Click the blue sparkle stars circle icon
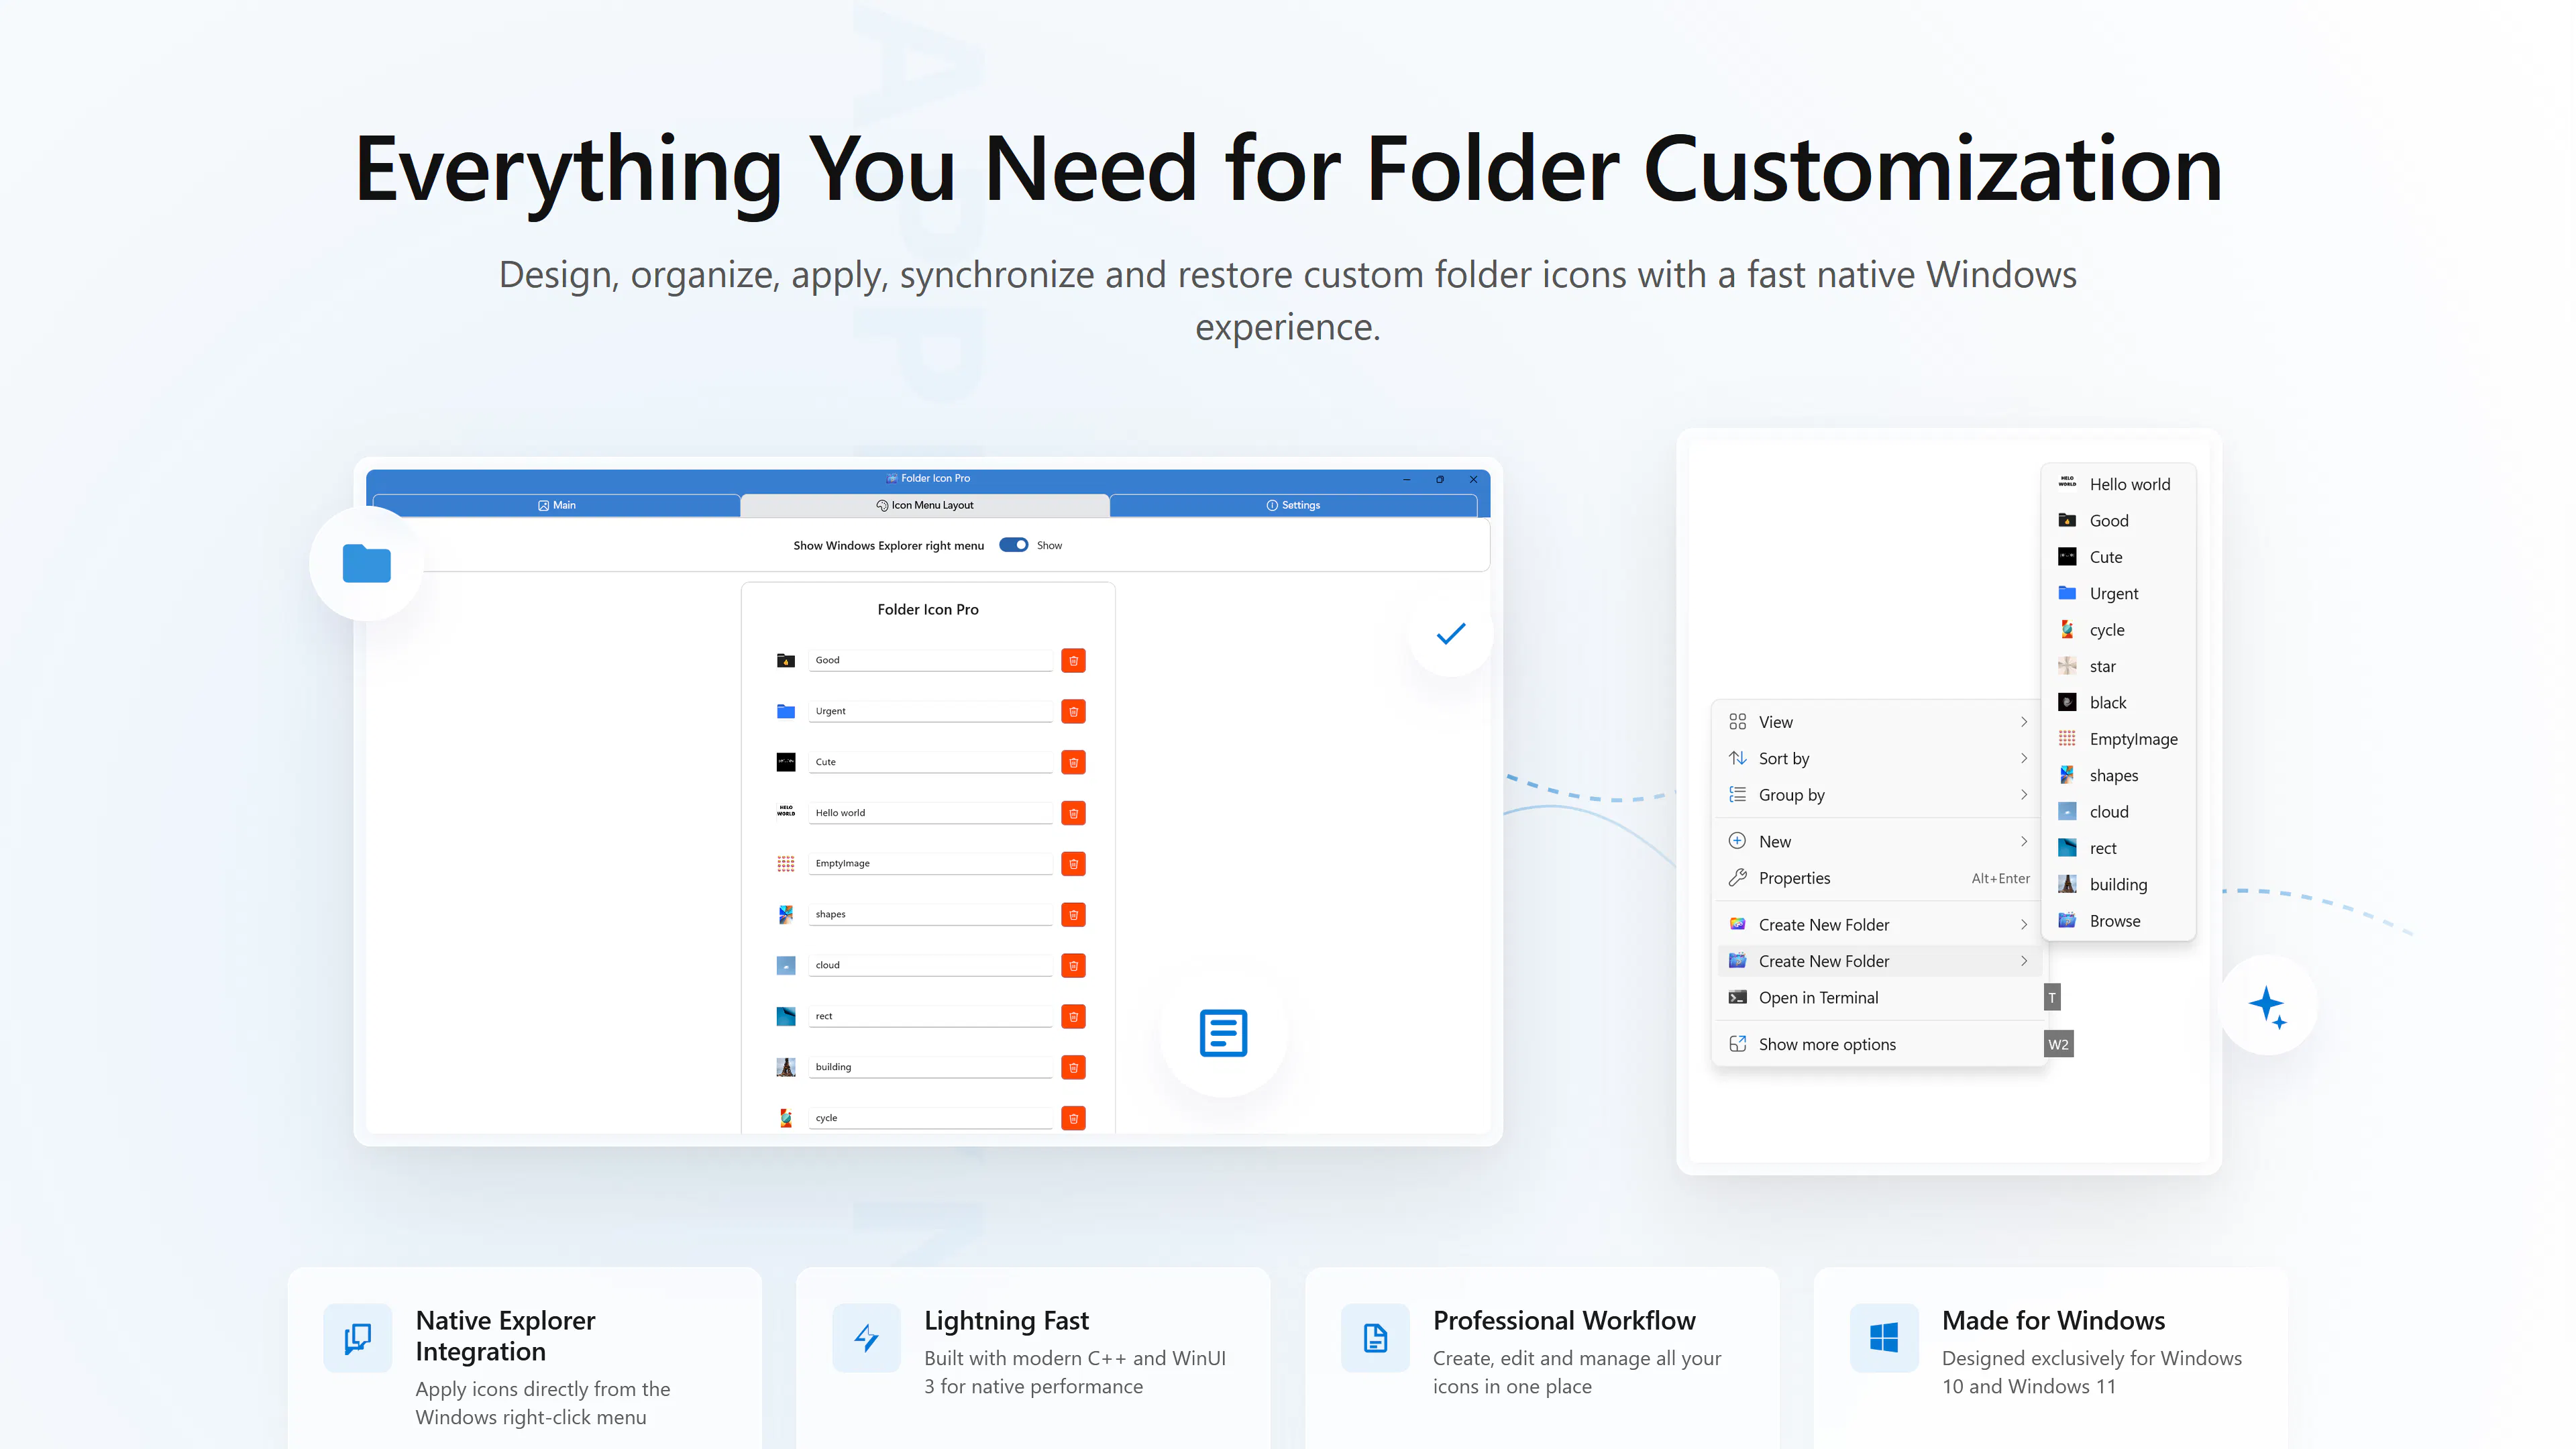The image size is (2576, 1449). pos(2267,1005)
